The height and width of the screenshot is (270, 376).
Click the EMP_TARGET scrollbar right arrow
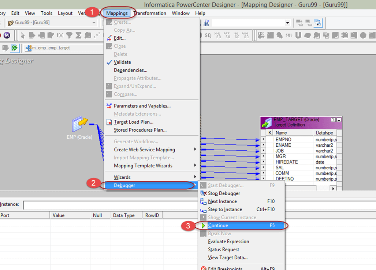(333, 189)
